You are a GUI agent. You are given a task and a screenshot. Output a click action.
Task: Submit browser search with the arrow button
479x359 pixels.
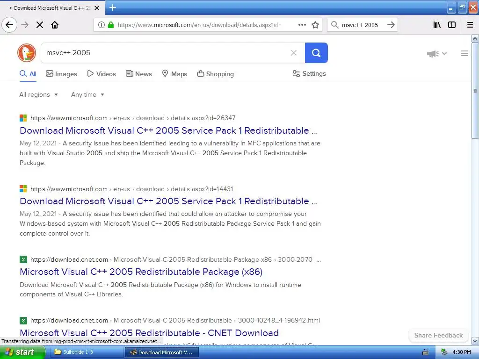pos(391,25)
